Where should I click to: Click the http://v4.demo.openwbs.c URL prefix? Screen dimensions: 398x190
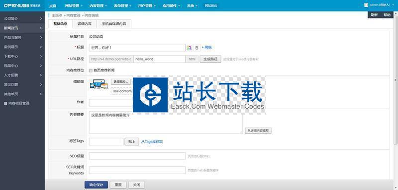tap(111, 59)
